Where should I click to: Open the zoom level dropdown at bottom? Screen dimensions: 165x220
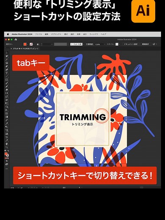point(18,188)
